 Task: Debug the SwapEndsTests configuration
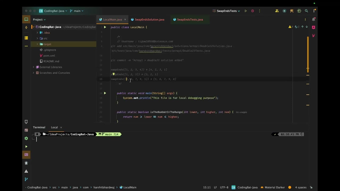coord(253,11)
